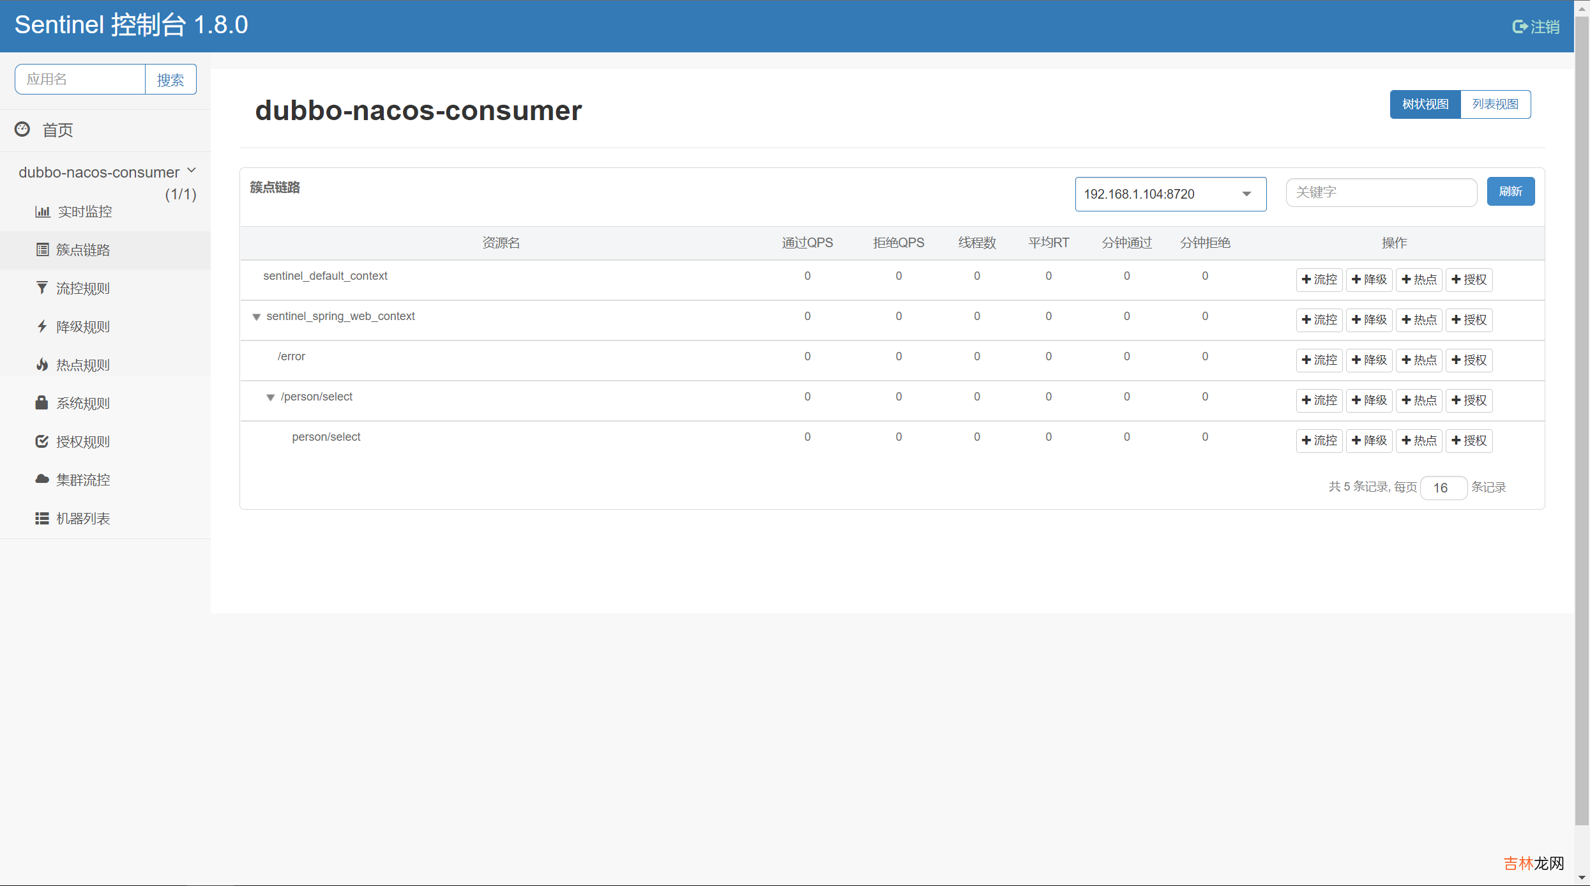Open 流控规则 filter icon

click(x=42, y=288)
